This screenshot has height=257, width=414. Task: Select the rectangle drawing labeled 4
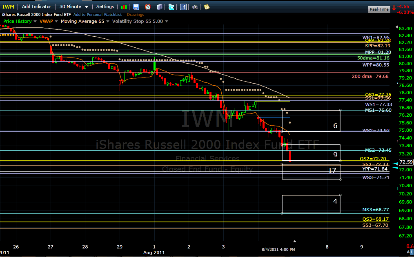311,204
